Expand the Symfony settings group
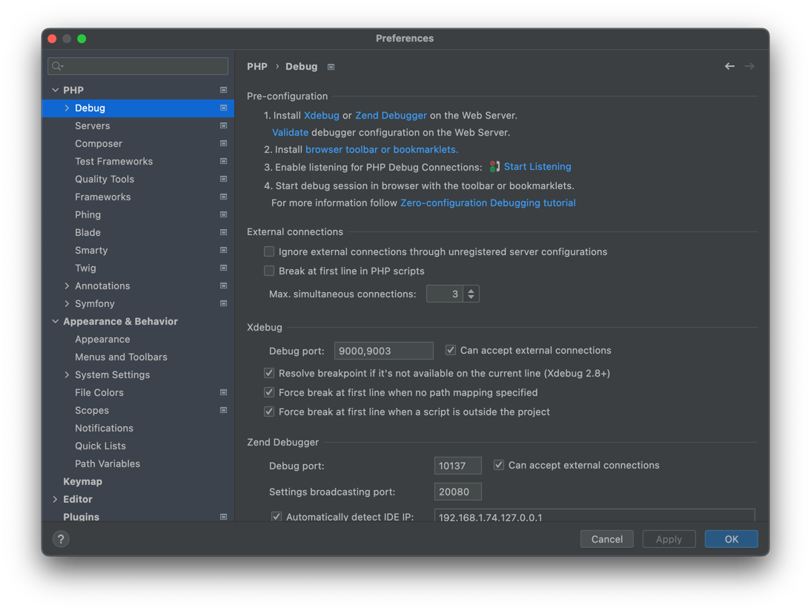The height and width of the screenshot is (611, 811). pos(67,303)
